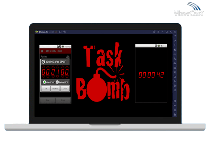Click the floppy-disk save sidebar icon
The height and width of the screenshot is (143, 208).
coord(175,68)
